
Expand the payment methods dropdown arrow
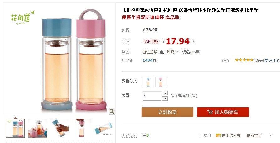270,136
